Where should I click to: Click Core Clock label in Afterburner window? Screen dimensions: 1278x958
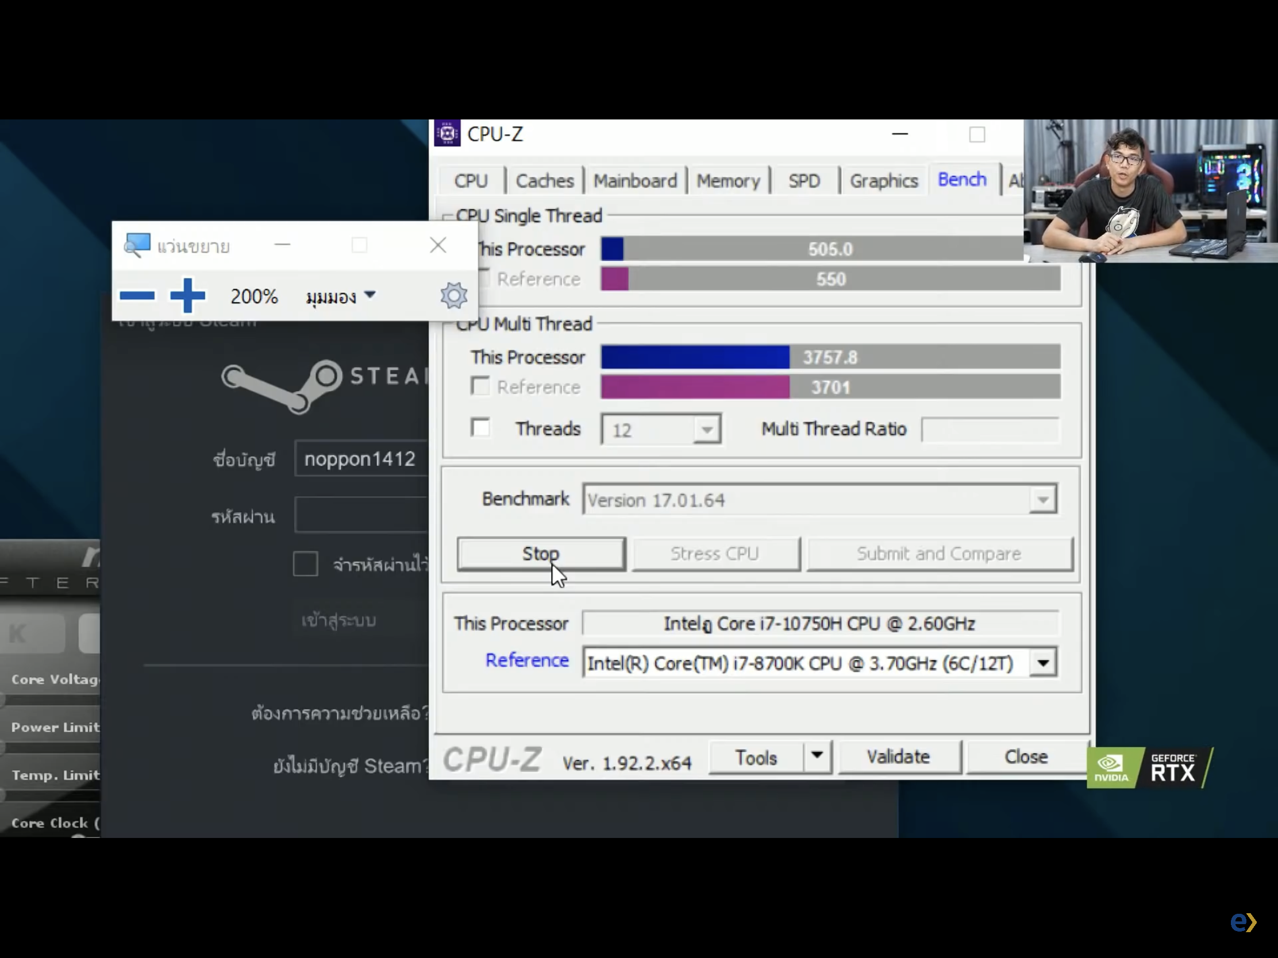[56, 823]
